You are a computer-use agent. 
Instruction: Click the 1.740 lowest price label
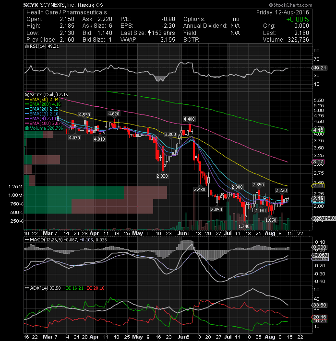(x=244, y=227)
